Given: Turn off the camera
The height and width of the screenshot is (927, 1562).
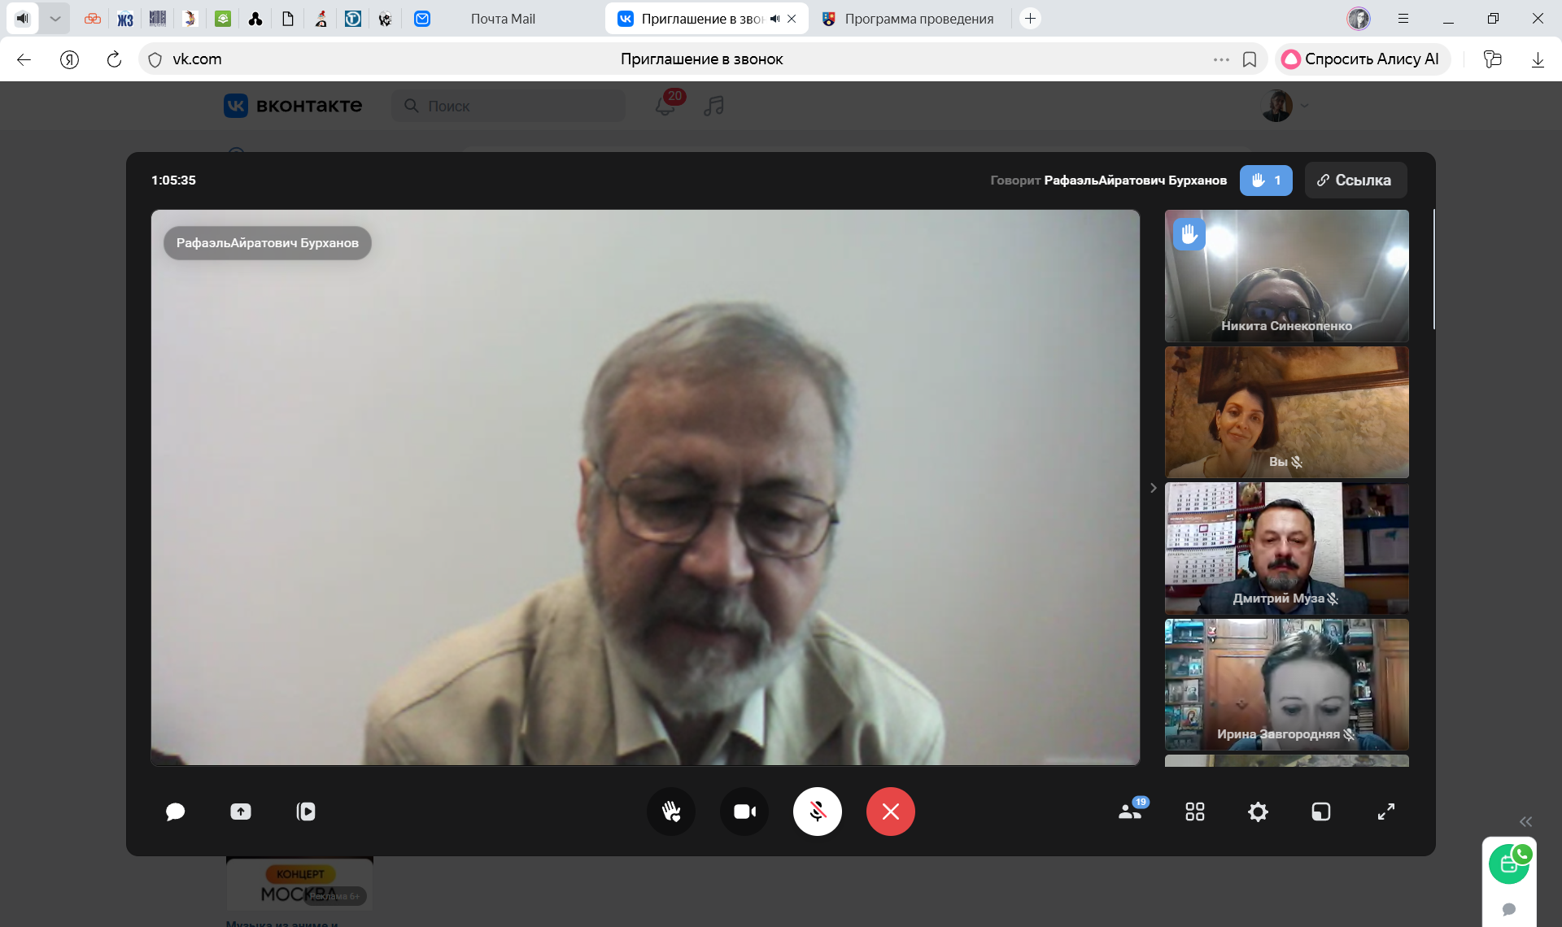Looking at the screenshot, I should 744,812.
